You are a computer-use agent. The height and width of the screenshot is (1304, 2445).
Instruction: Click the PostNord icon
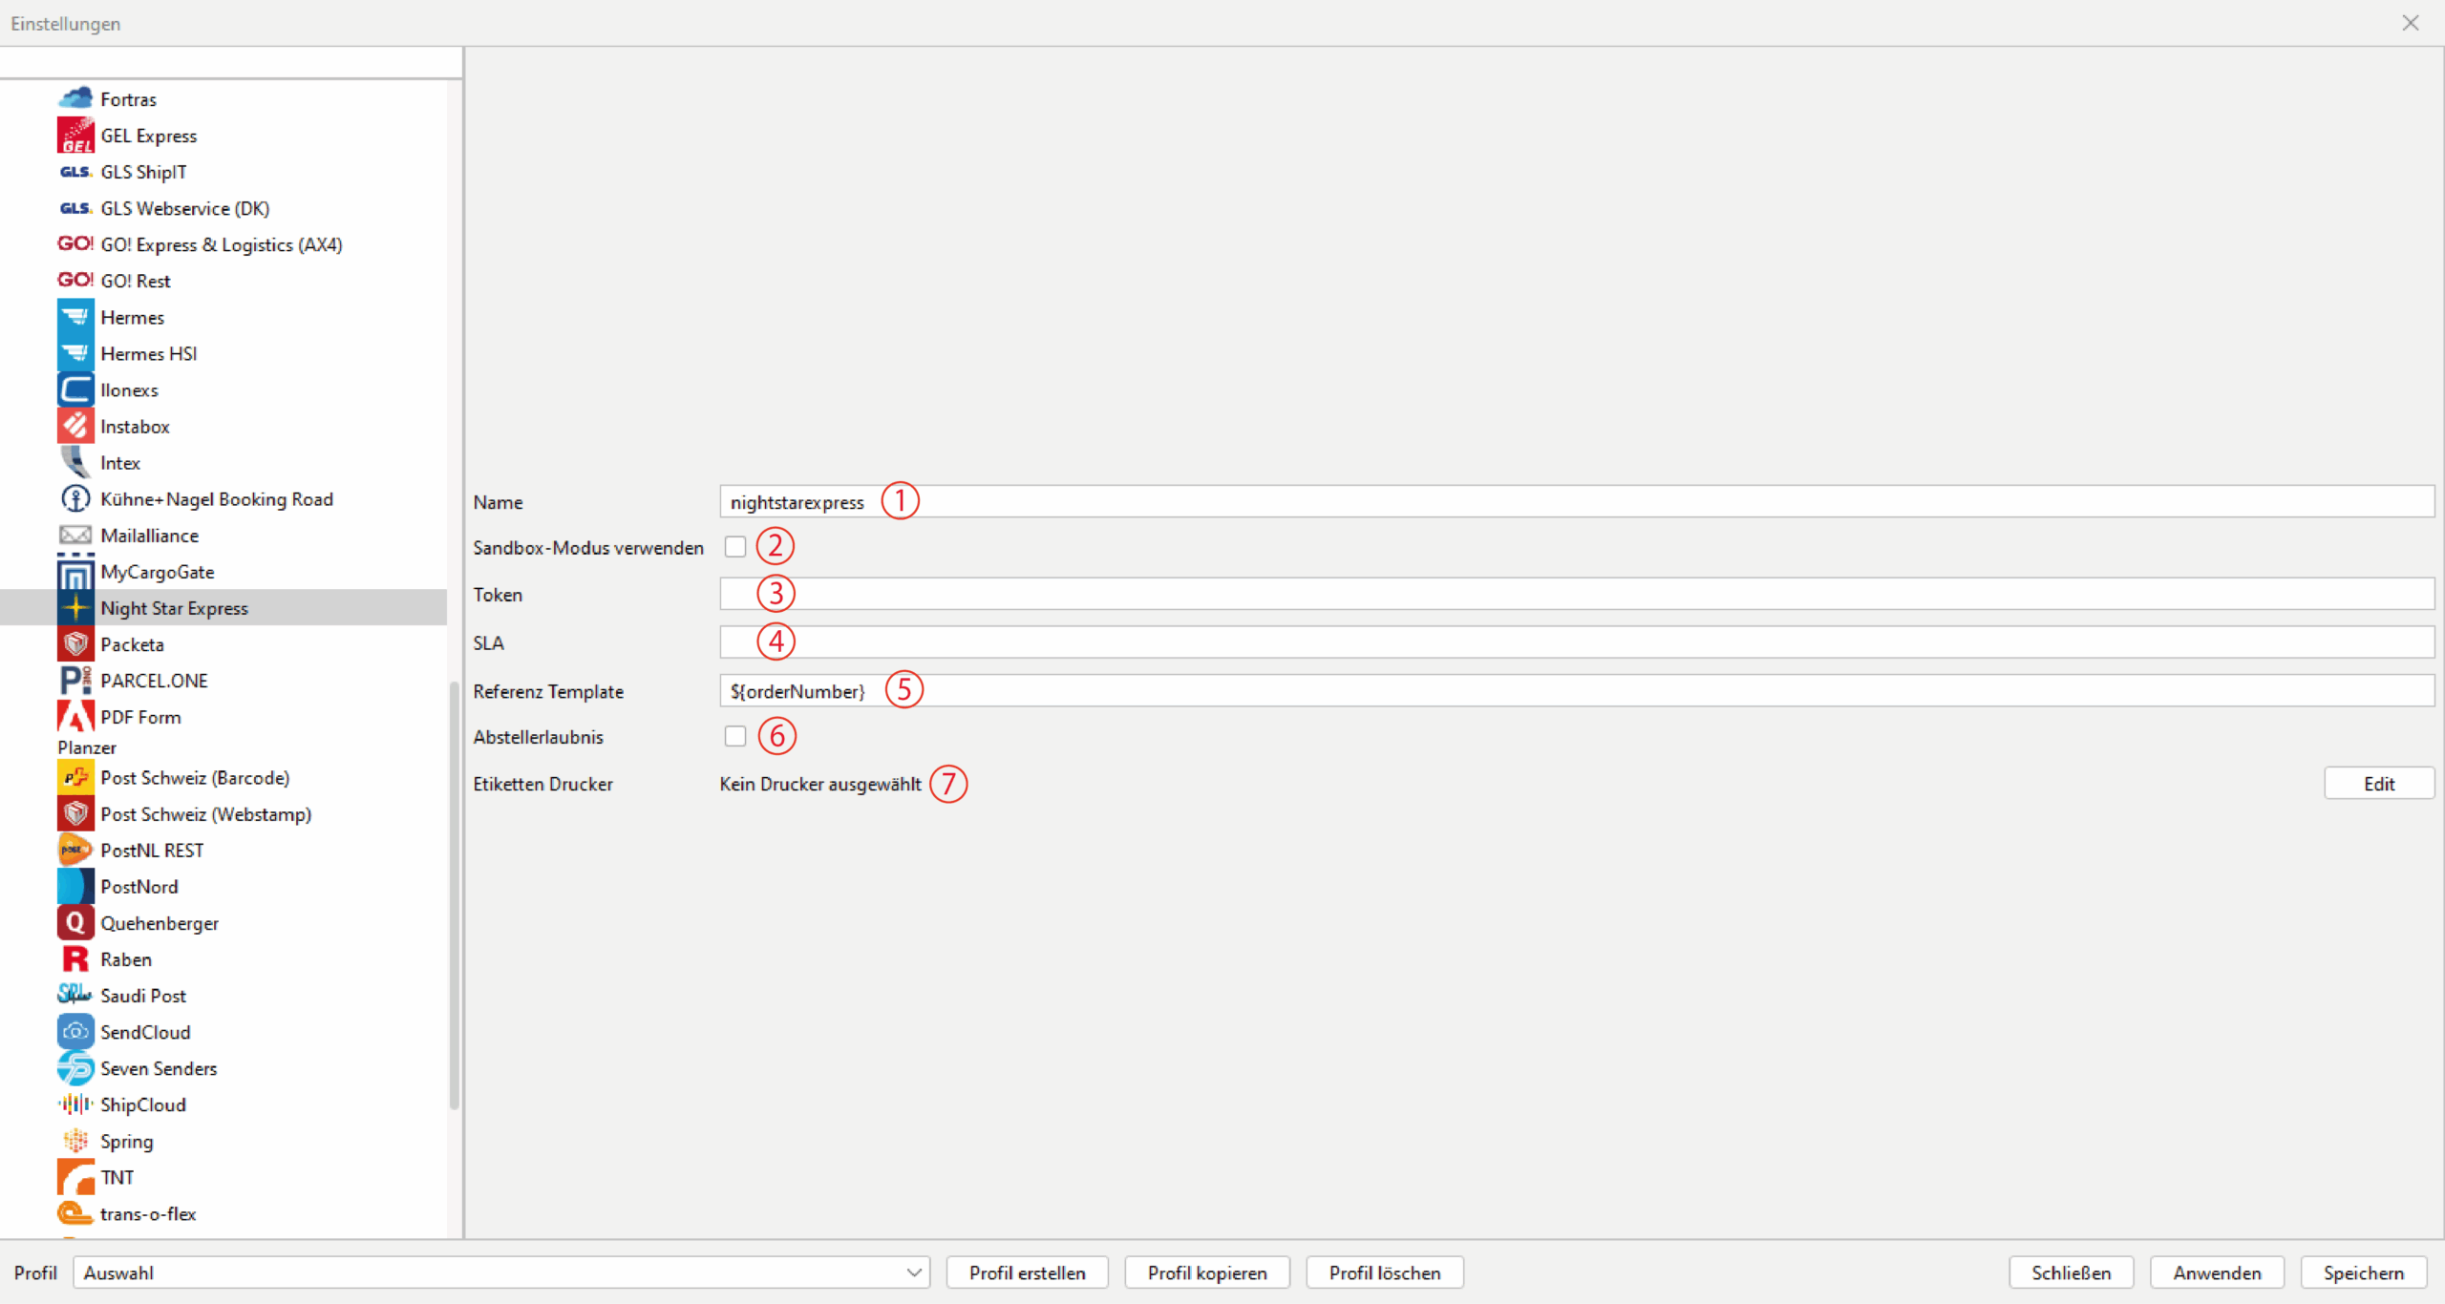click(x=75, y=887)
